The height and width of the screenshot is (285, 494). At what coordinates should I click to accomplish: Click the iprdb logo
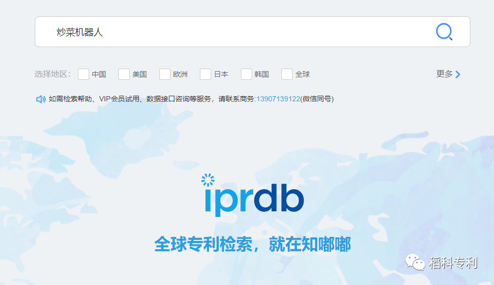tap(253, 195)
